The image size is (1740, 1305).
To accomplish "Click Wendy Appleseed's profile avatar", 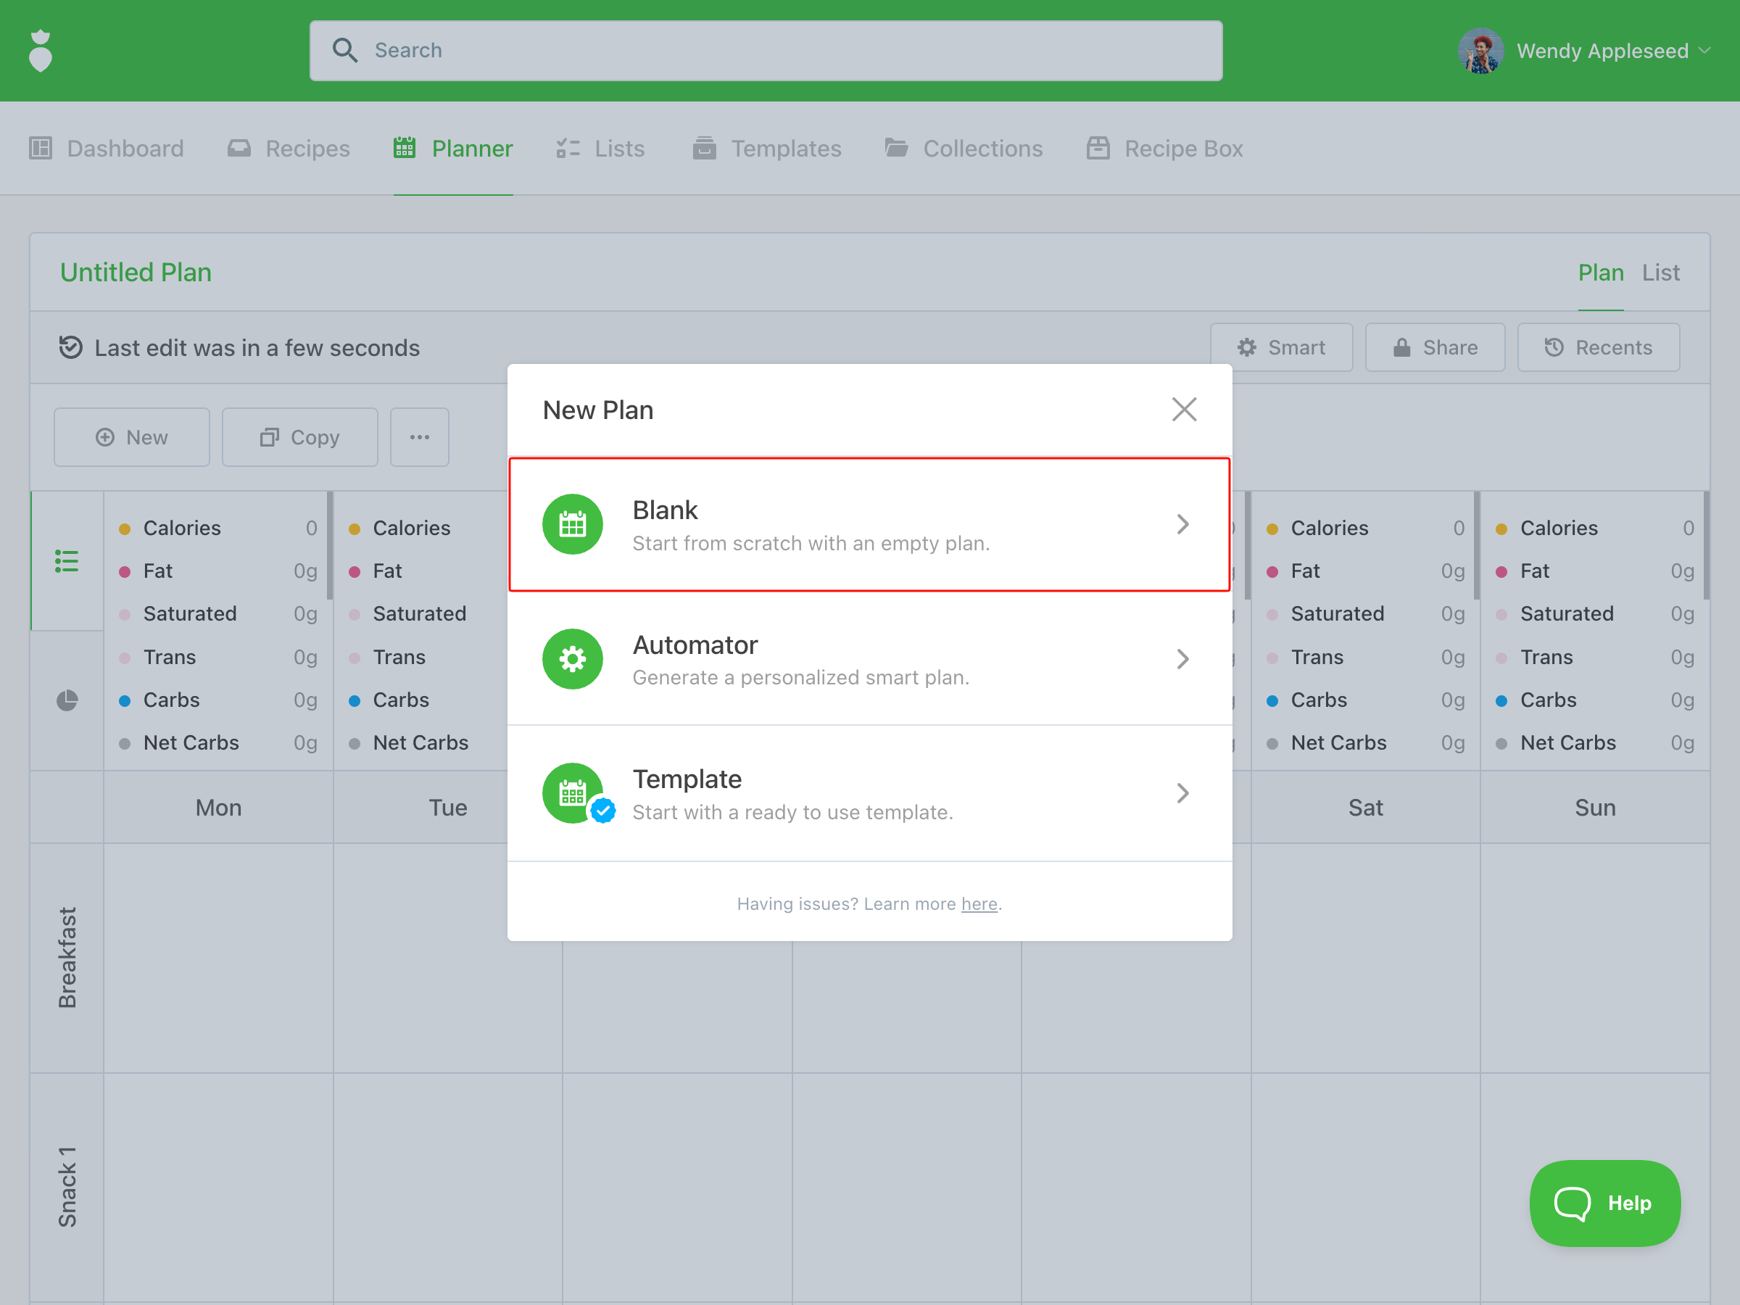I will click(1480, 51).
